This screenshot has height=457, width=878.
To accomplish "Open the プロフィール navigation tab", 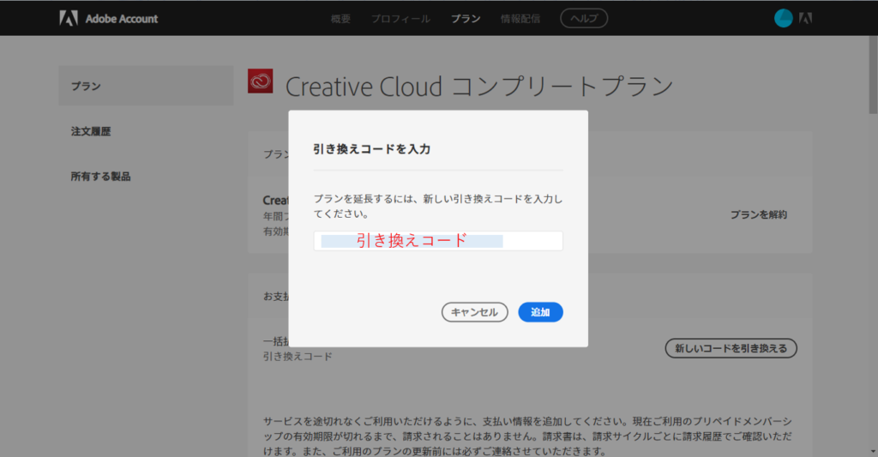I will click(401, 19).
